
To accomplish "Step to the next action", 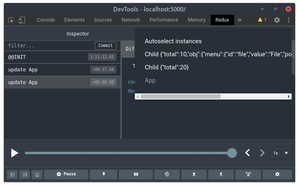I will pyautogui.click(x=262, y=153).
